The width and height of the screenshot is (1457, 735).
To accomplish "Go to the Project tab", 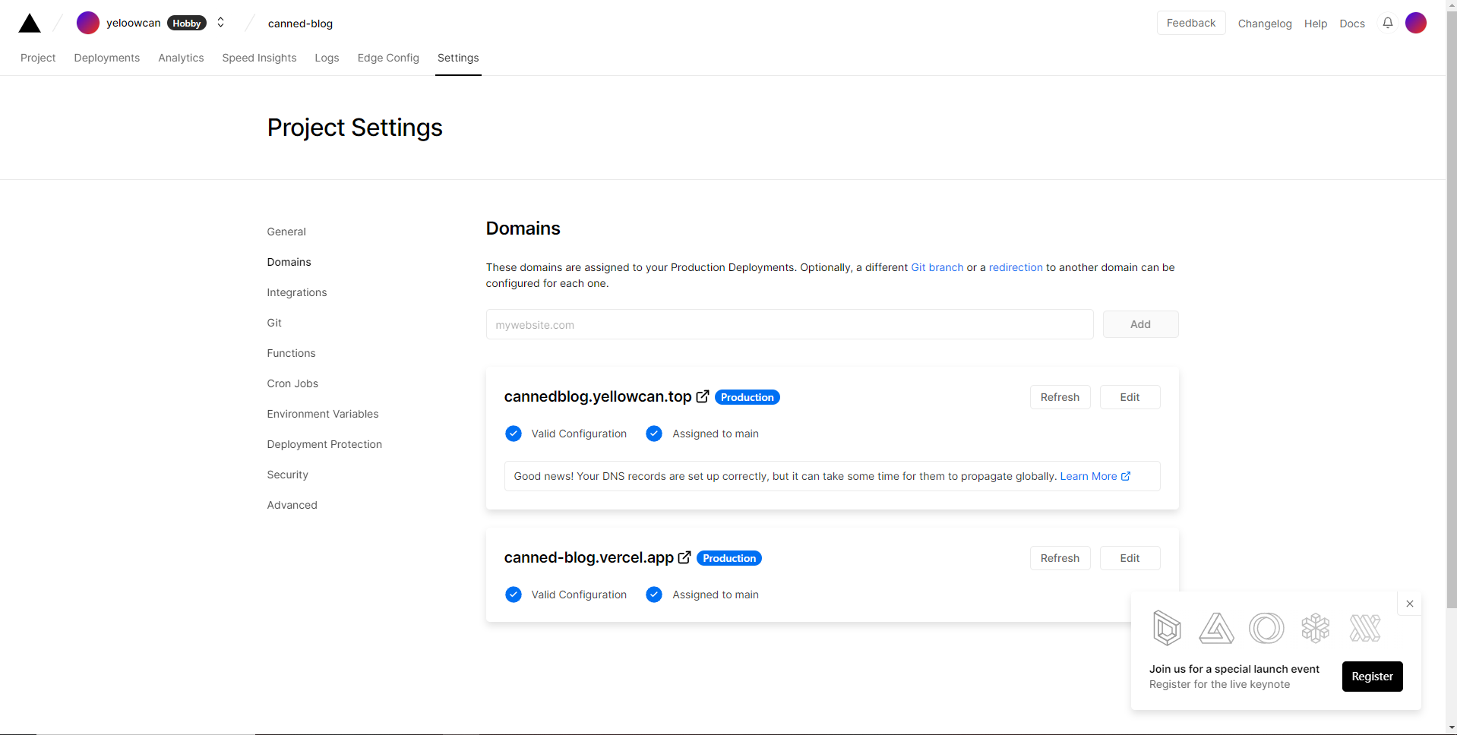I will click(x=38, y=58).
